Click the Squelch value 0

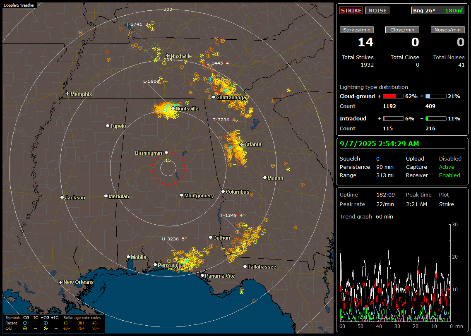pyautogui.click(x=377, y=158)
